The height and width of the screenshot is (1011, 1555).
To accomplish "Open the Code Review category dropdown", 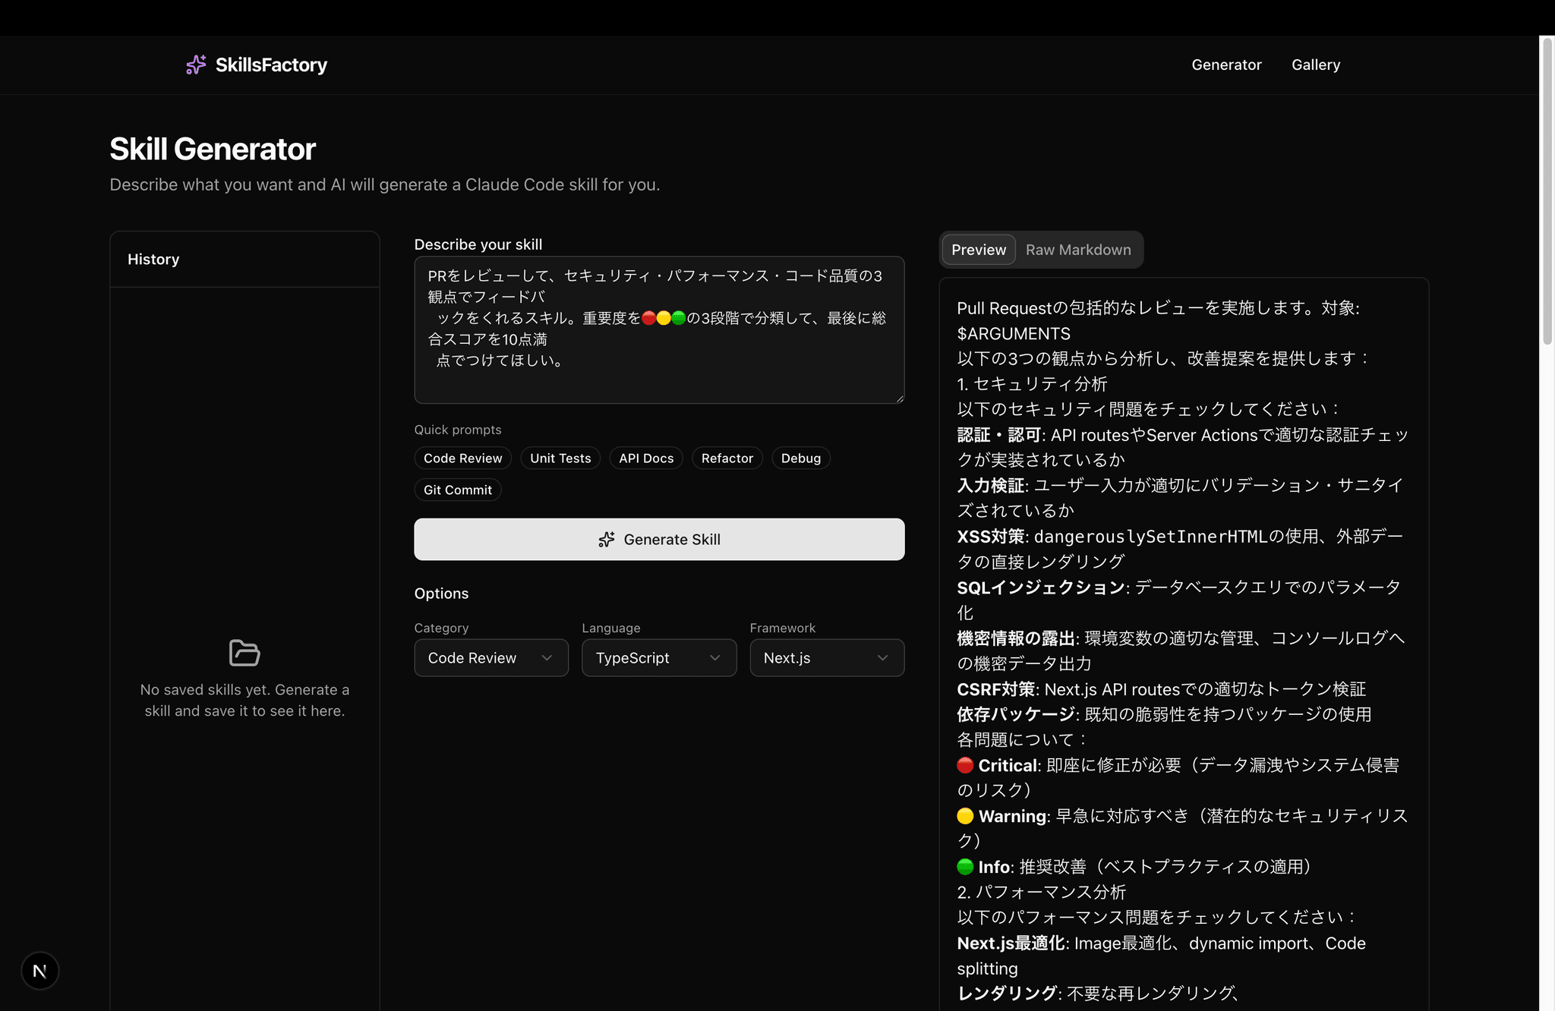I will tap(481, 658).
